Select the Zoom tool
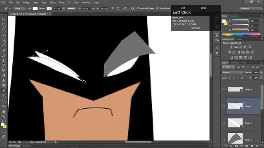Image resolution: width=264 pixels, height=148 pixels. coord(4,116)
